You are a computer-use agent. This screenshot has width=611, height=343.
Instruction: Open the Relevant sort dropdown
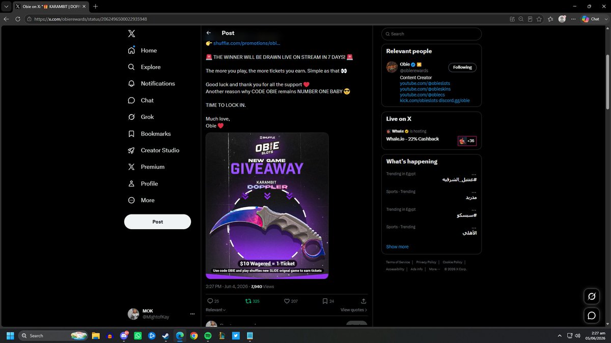click(x=216, y=309)
